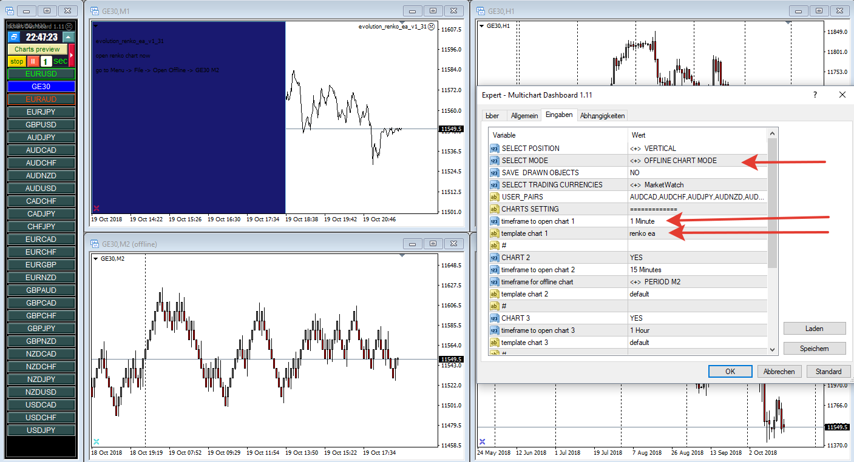Collapse the dashboard with the up-arrow button

point(68,37)
